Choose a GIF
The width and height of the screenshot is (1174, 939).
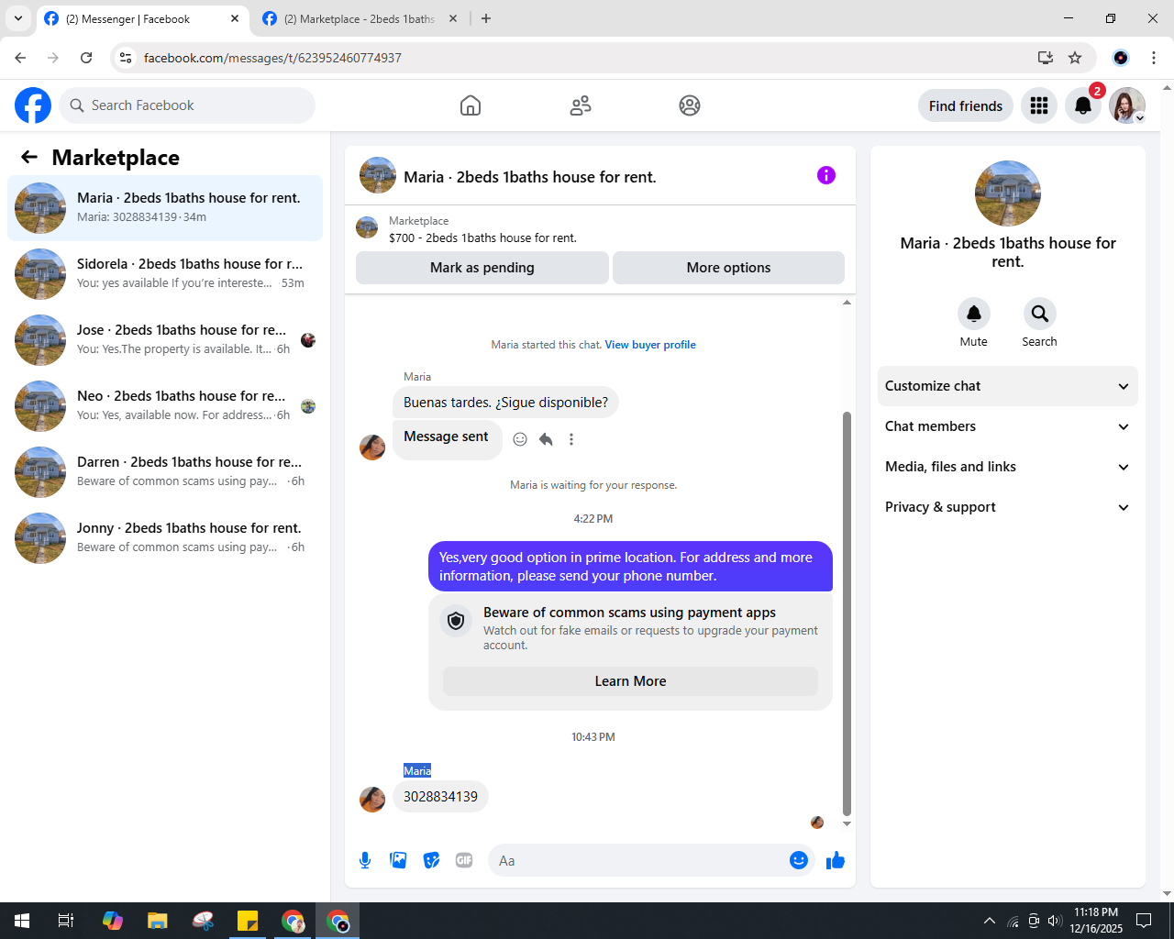pyautogui.click(x=464, y=860)
